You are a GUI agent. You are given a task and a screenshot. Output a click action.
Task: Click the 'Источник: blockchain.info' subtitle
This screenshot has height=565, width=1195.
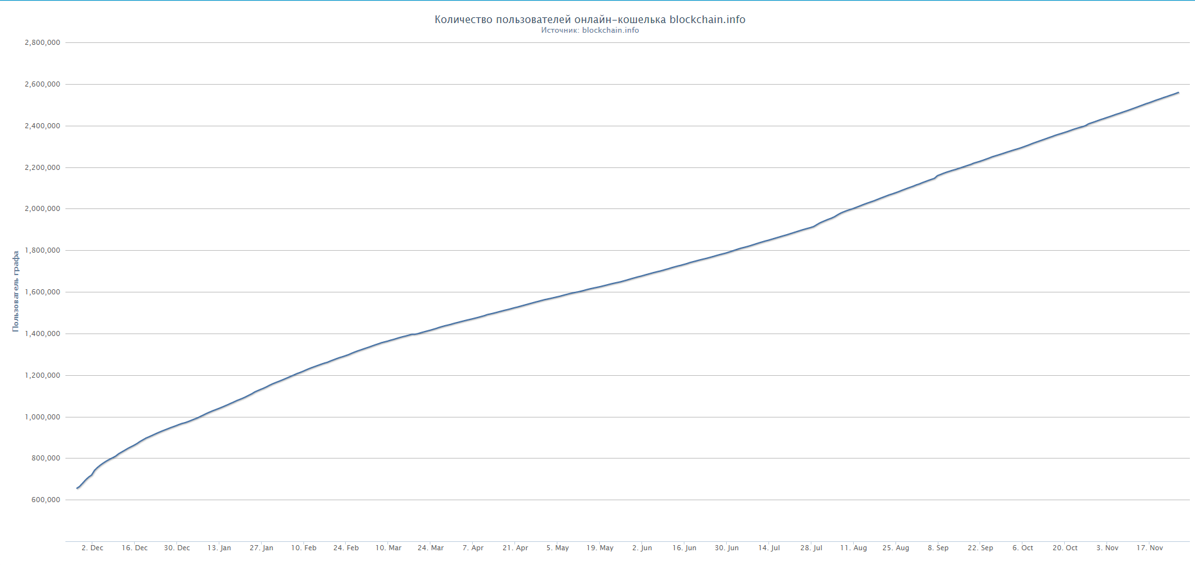pos(589,30)
